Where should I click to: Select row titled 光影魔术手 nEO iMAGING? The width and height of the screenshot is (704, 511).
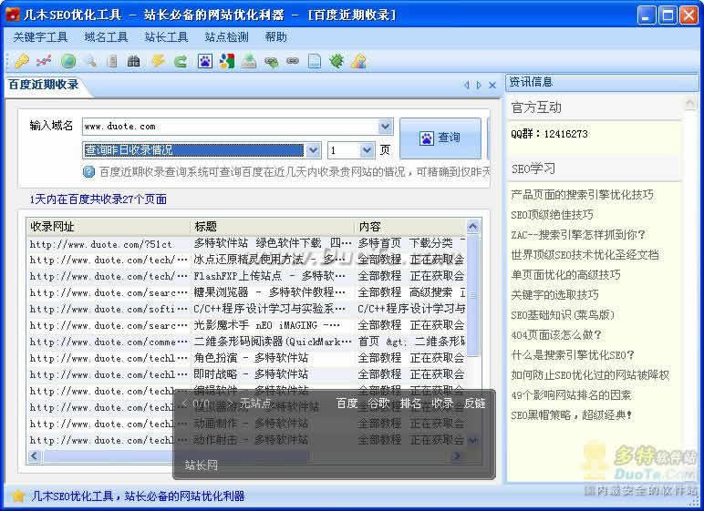(x=246, y=325)
